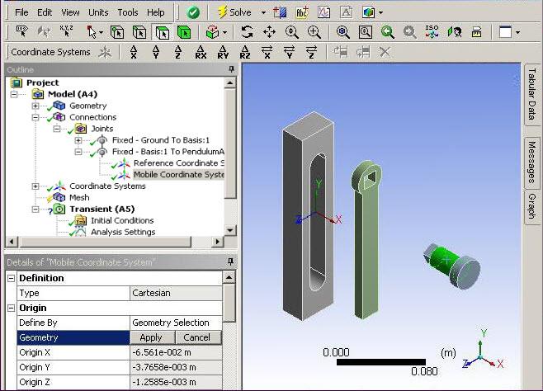Collapse the Model (A4) tree node

pyautogui.click(x=14, y=95)
